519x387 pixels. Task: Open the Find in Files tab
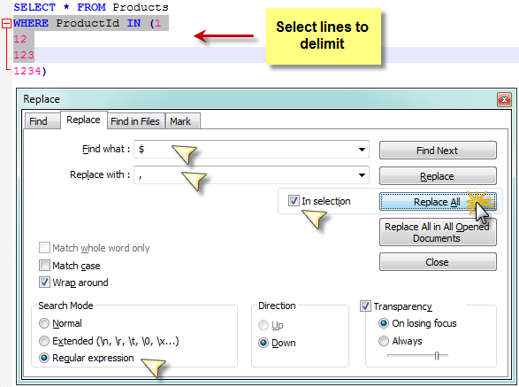point(135,121)
